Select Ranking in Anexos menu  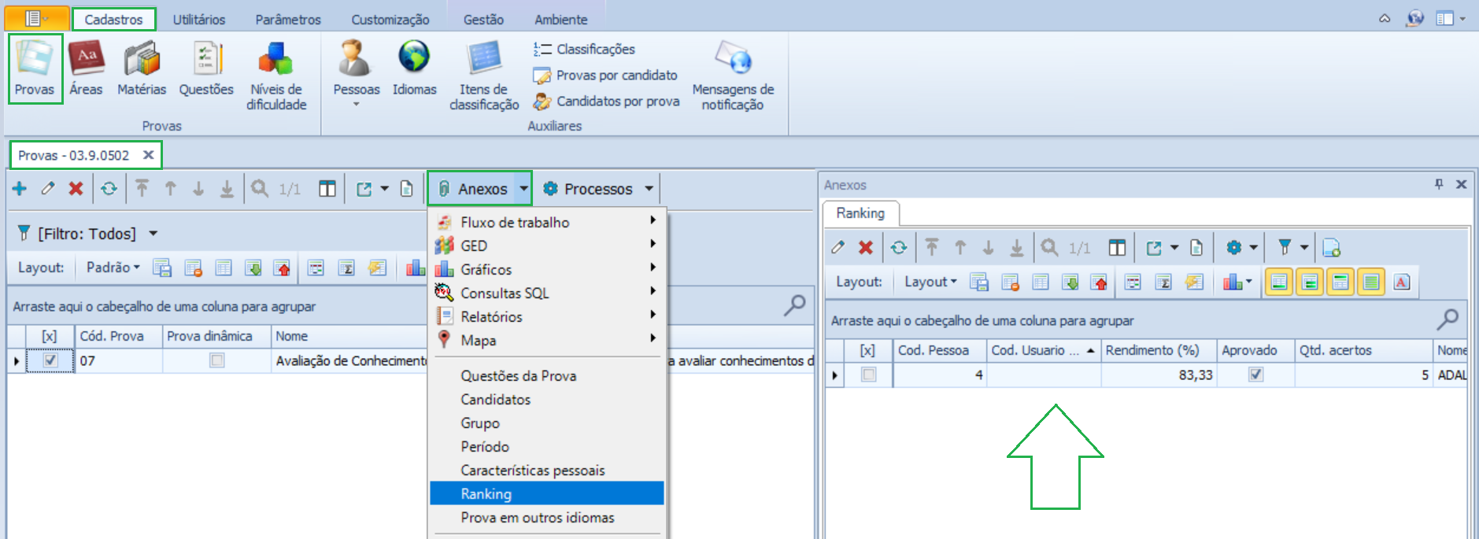click(547, 493)
